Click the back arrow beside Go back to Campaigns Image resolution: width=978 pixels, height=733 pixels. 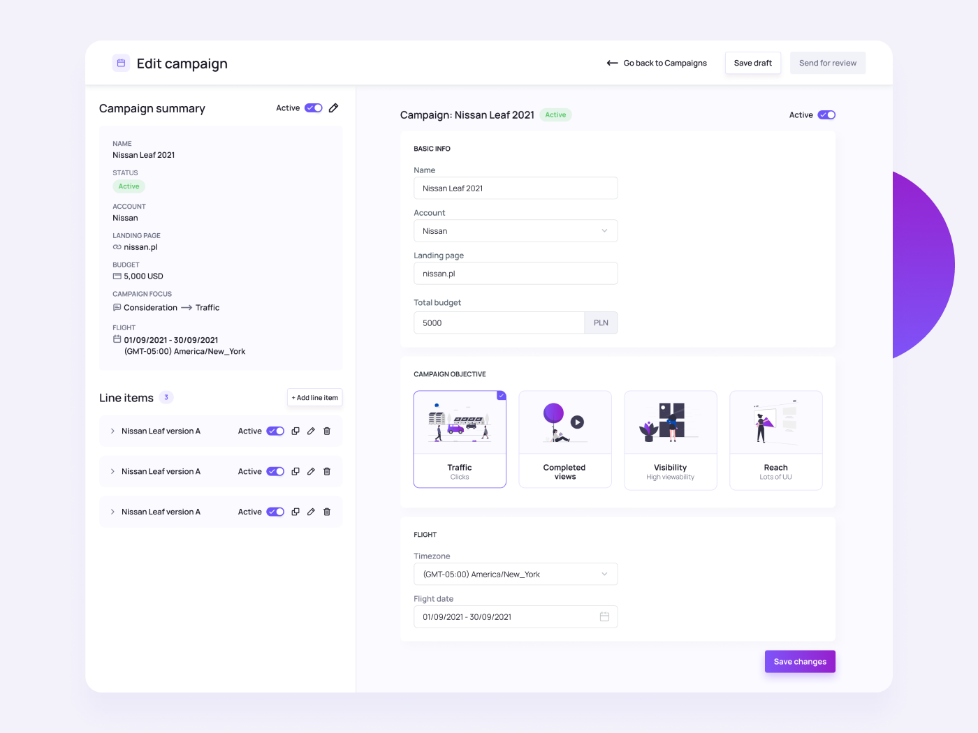pyautogui.click(x=611, y=63)
